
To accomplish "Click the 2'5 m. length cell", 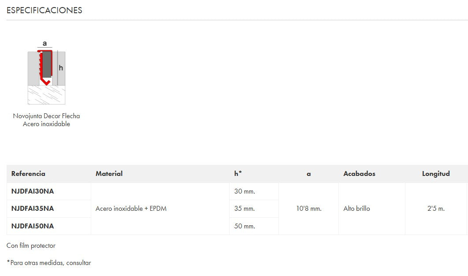I will pos(435,209).
